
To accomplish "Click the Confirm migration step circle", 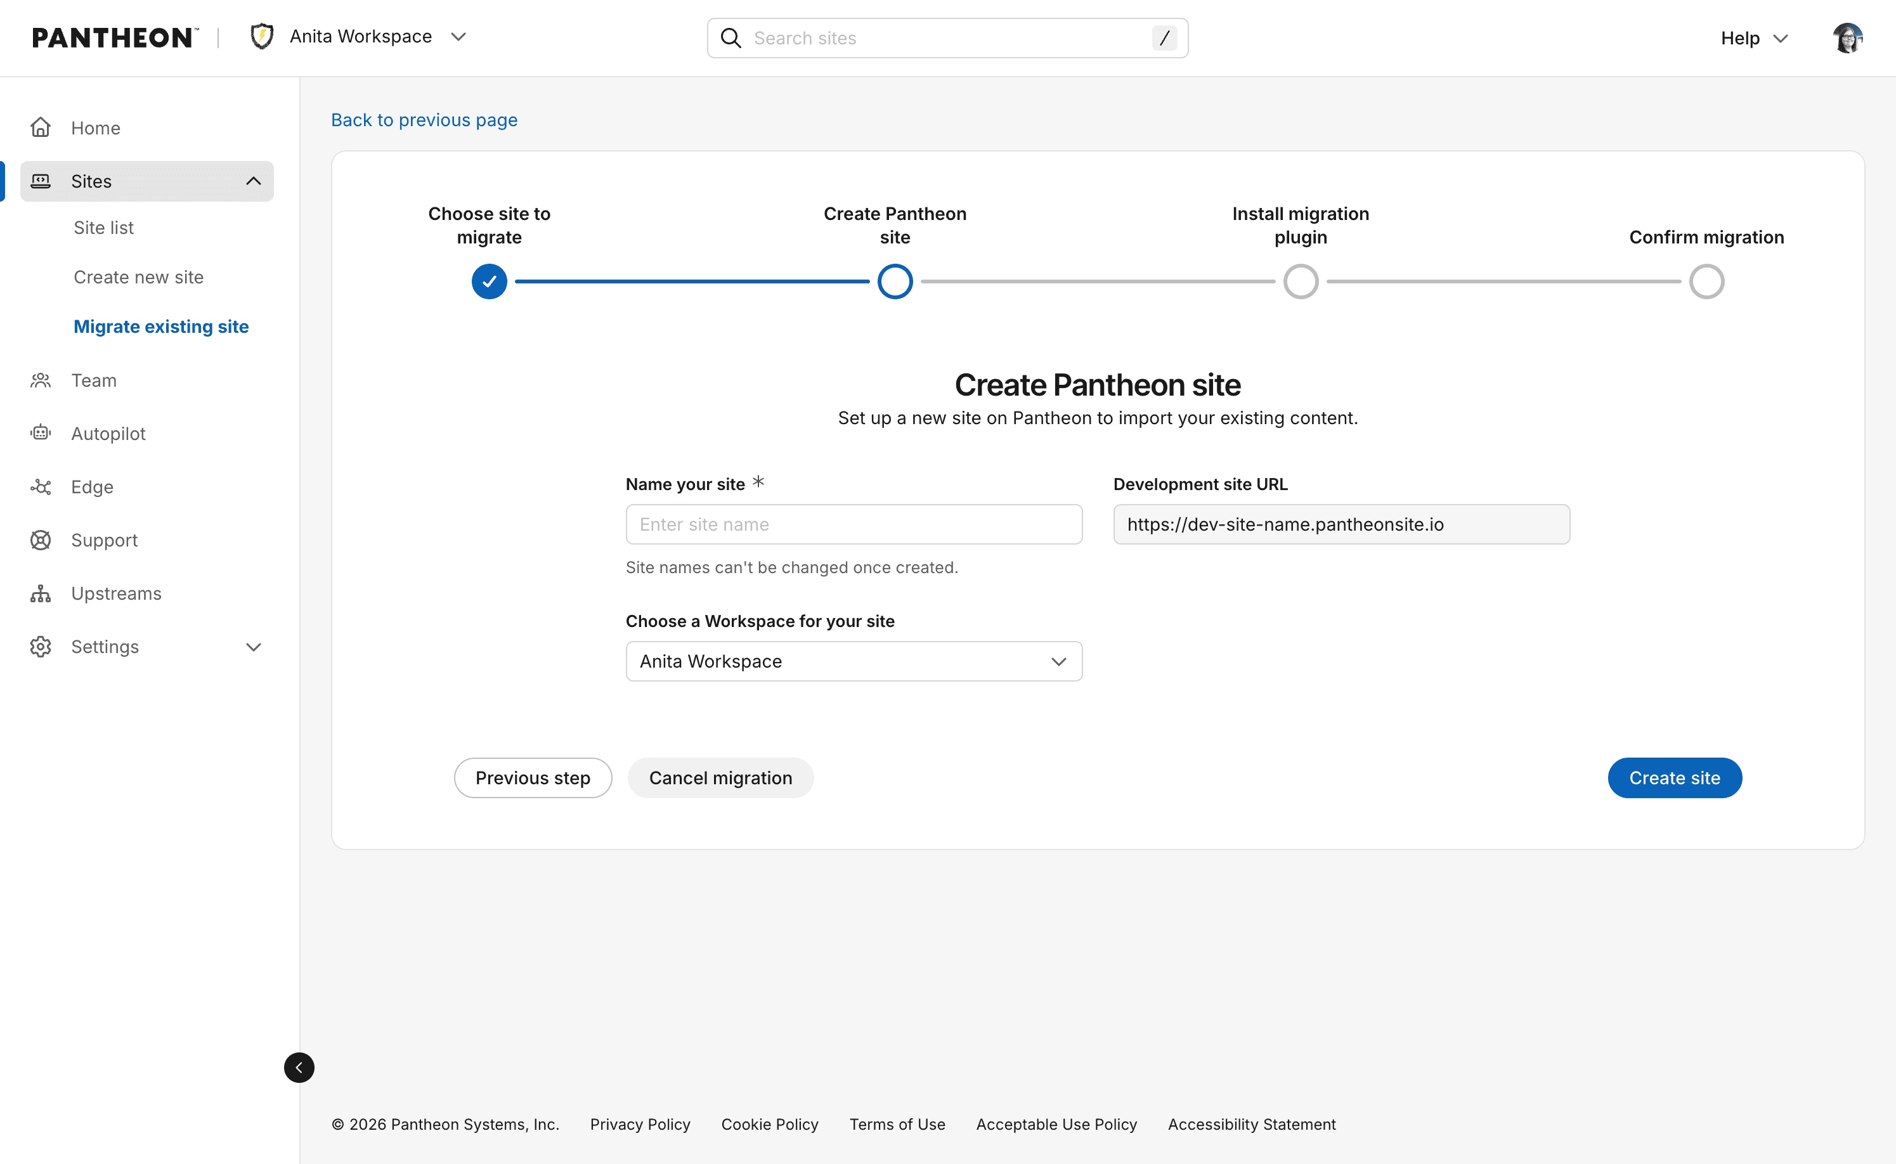I will (1706, 281).
